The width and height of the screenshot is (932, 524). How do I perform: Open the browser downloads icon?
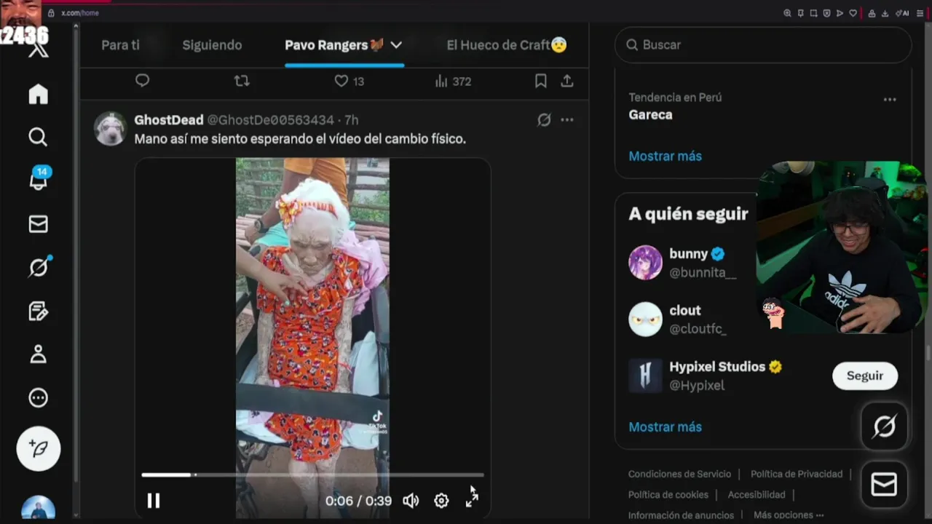[x=885, y=13]
